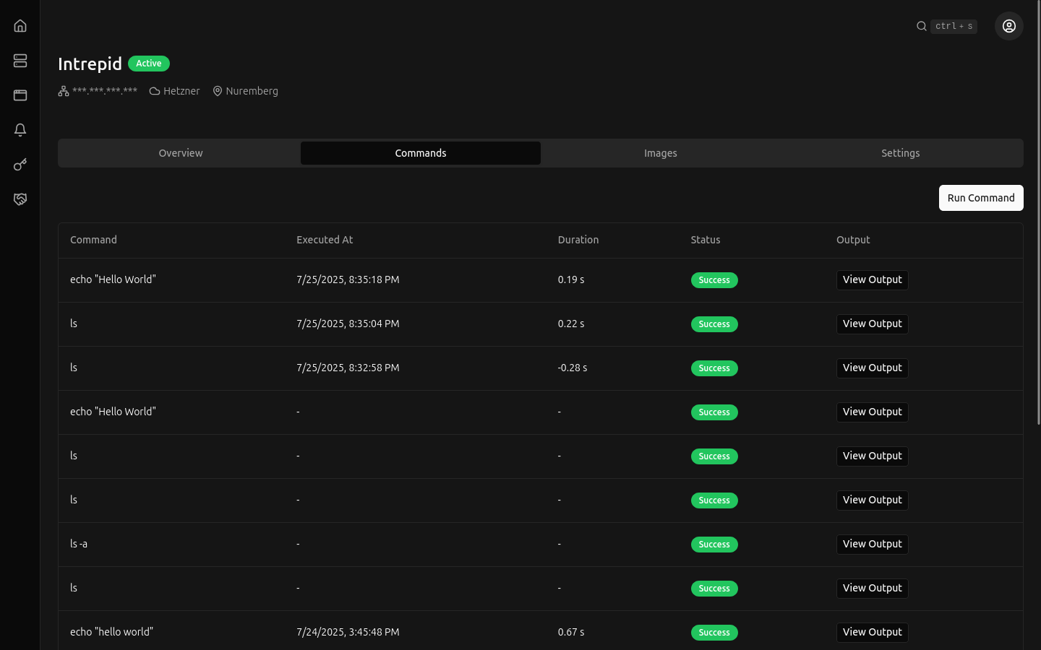This screenshot has height=650, width=1041.
Task: Click the ctrl + s search shortcut box
Action: point(954,26)
